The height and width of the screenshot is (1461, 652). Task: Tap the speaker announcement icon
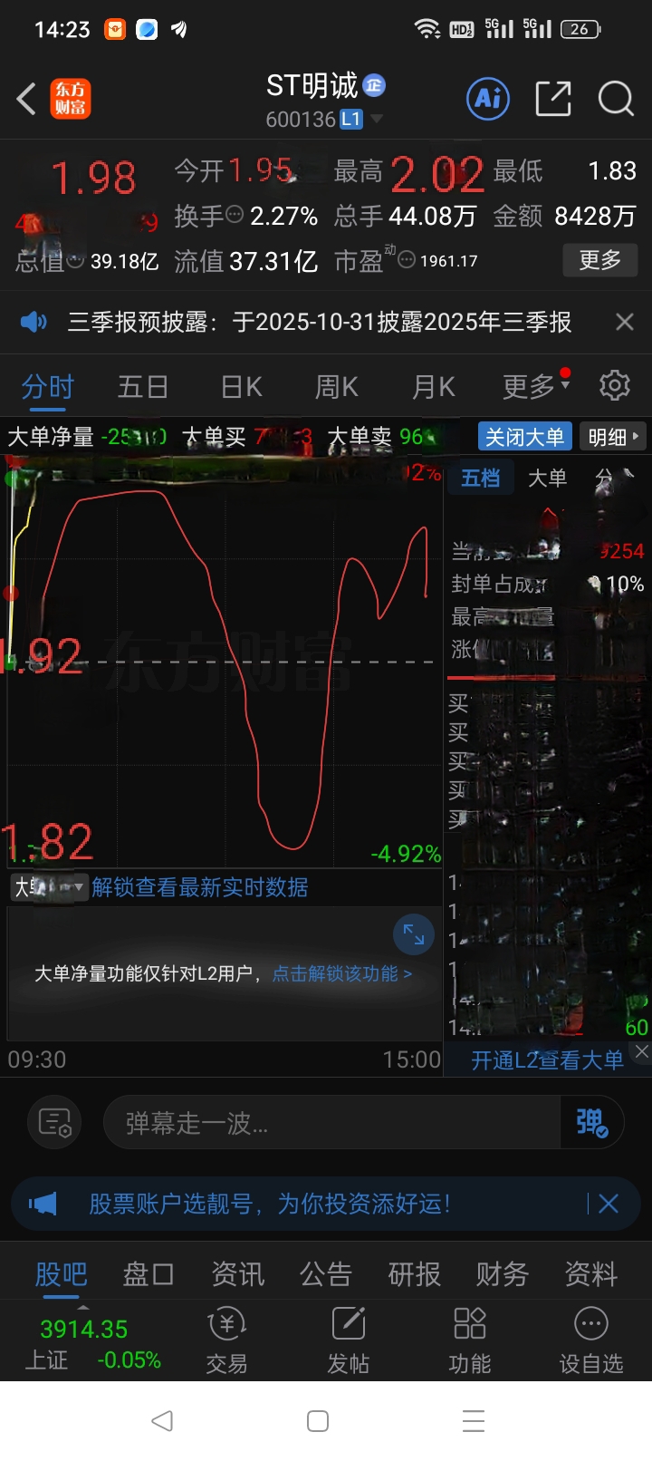coord(34,322)
